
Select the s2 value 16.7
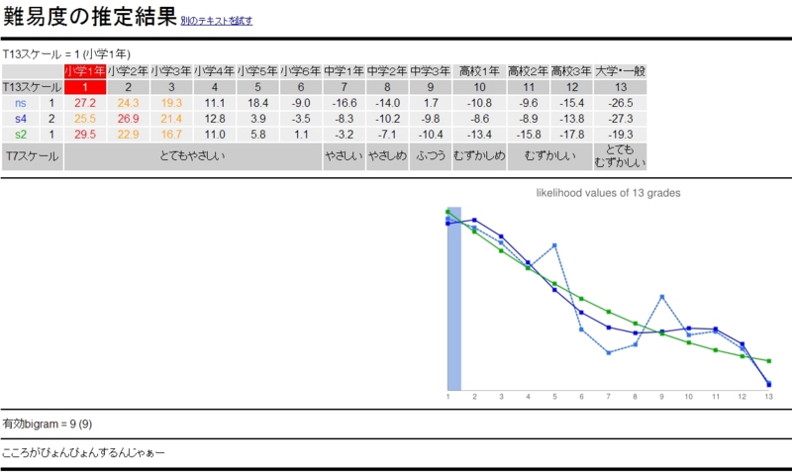point(171,135)
